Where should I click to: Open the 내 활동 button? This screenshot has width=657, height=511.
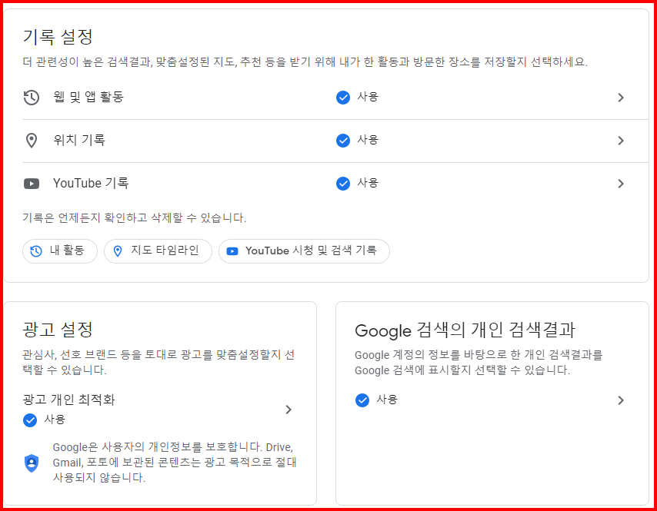[60, 251]
